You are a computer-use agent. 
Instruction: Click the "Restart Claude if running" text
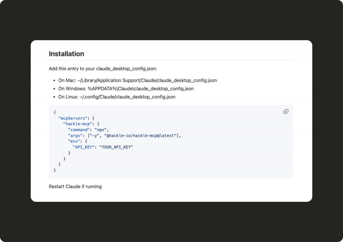pyautogui.click(x=75, y=186)
